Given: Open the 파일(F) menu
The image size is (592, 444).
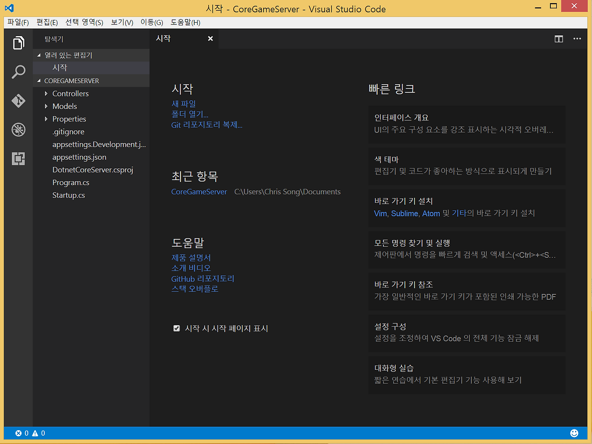Looking at the screenshot, I should (x=18, y=22).
